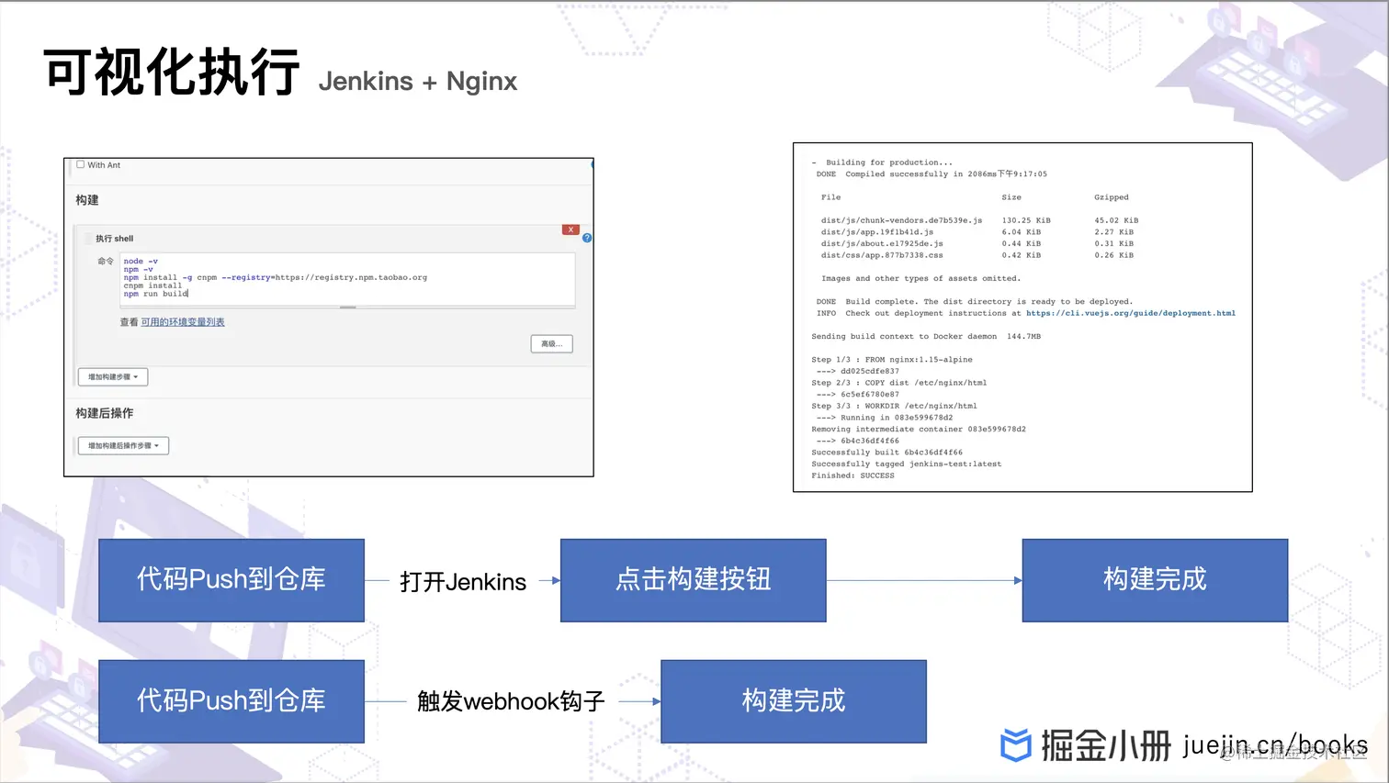This screenshot has height=783, width=1389.
Task: Click the 代码Push到仓库 box before 触发webhook钩子
Action: click(231, 701)
